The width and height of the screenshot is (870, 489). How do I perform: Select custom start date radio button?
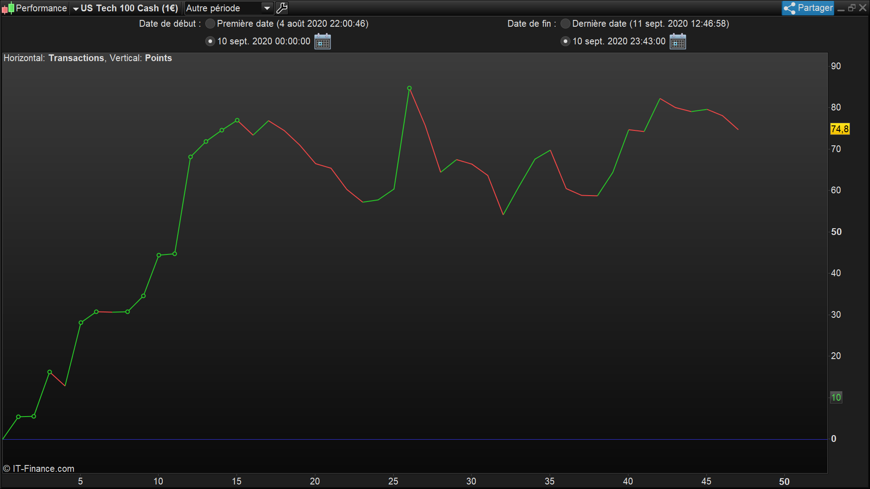(210, 41)
